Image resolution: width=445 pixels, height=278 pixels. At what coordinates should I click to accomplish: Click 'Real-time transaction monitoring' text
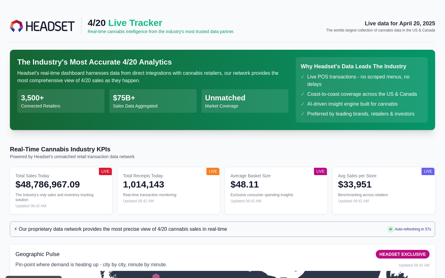coord(150,195)
